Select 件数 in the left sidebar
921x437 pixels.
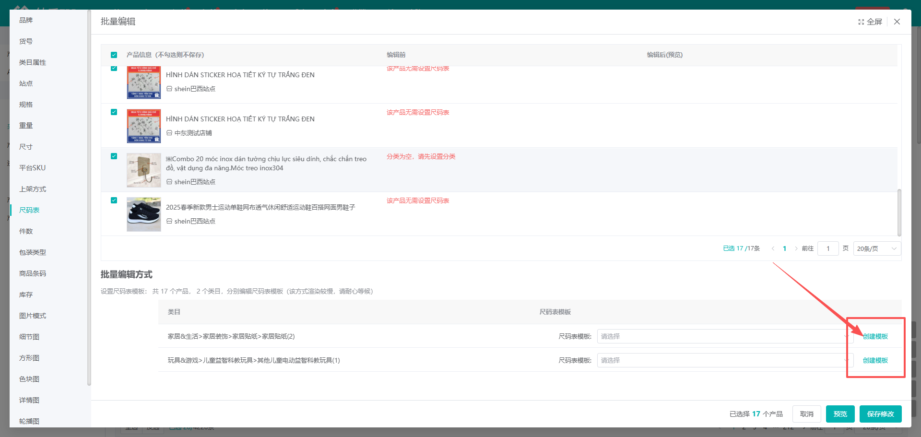click(26, 231)
